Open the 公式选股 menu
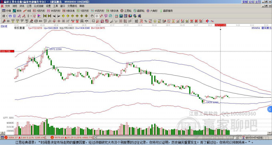Viewport: 272px width, 145px height. pyautogui.click(x=39, y=6)
